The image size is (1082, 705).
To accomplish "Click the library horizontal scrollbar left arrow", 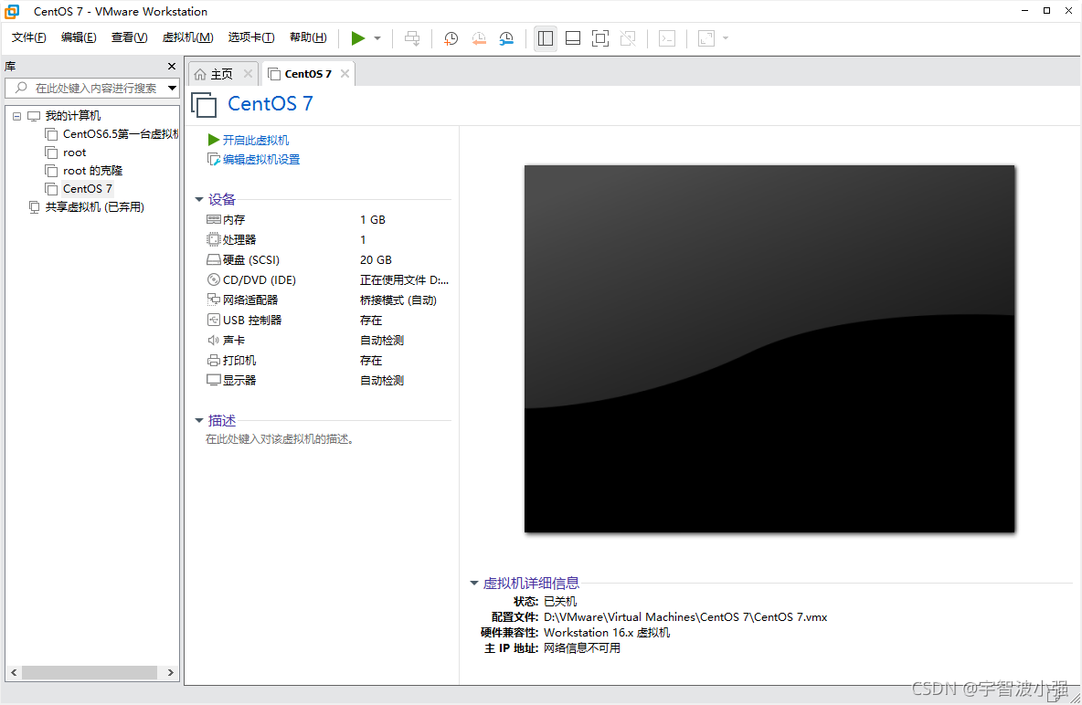I will pyautogui.click(x=14, y=672).
